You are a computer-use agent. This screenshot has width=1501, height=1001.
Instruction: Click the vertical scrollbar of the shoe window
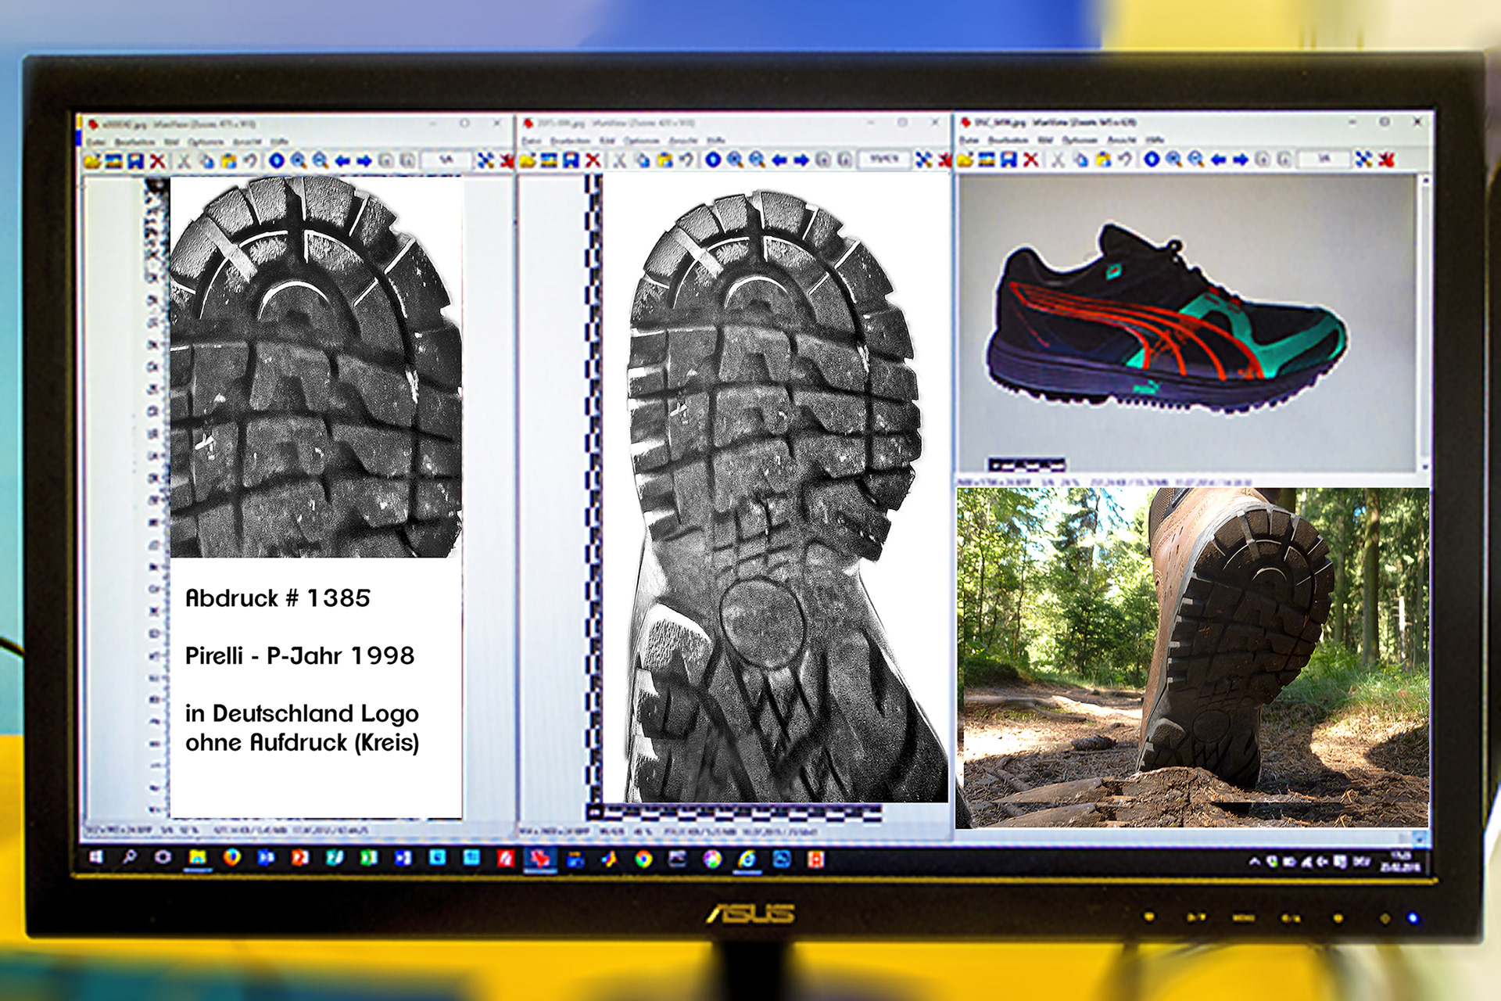(x=1424, y=323)
